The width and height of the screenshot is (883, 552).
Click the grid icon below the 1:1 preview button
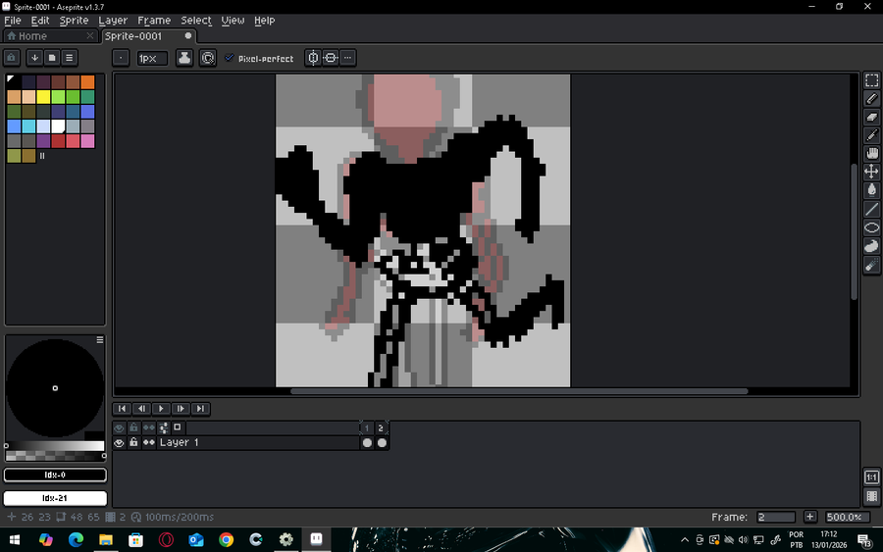pyautogui.click(x=871, y=496)
